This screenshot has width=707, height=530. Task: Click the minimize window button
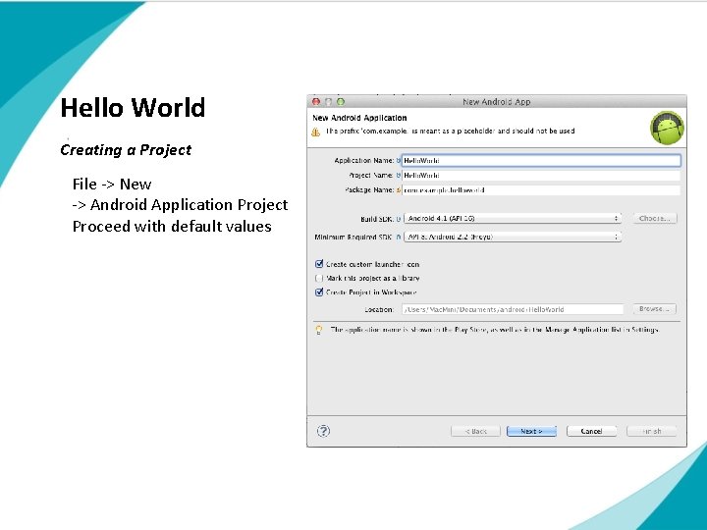click(x=328, y=102)
